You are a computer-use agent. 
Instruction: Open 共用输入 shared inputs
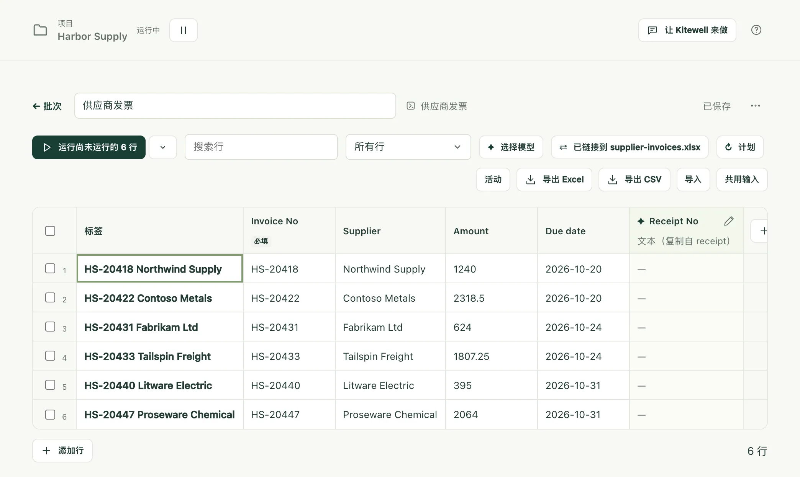click(742, 180)
